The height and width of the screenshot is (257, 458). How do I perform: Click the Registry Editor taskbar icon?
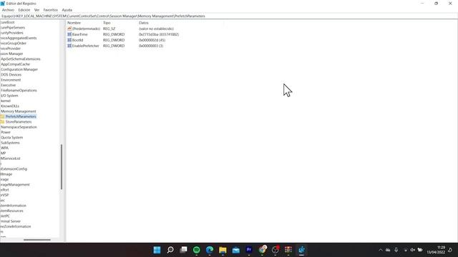[x=301, y=250]
